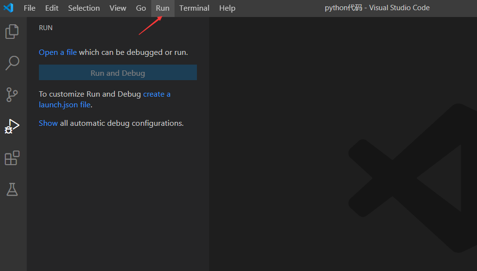The width and height of the screenshot is (477, 271).
Task: Open the Selection menu
Action: click(84, 8)
